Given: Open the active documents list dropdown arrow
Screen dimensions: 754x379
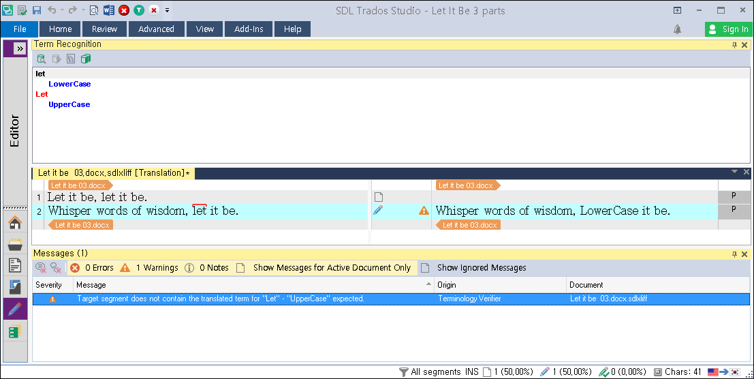Looking at the screenshot, I should pyautogui.click(x=734, y=172).
